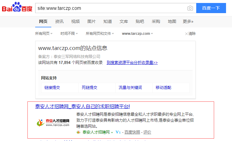Screen dimensions: 232x141
Task: Open the 泰安人才招聘网 logo thumbnail
Action: pyautogui.click(x=53, y=123)
